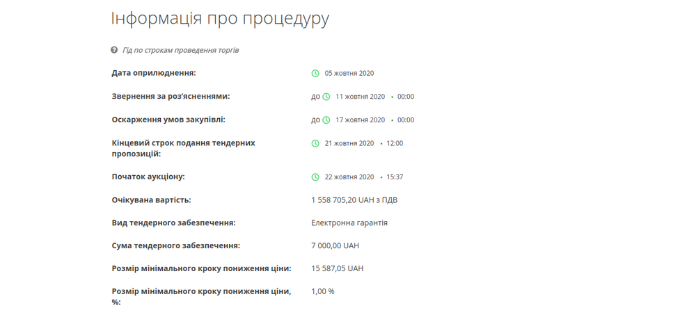Click clock icon beside 22 жовтня 2020
This screenshot has width=696, height=326.
tap(315, 177)
